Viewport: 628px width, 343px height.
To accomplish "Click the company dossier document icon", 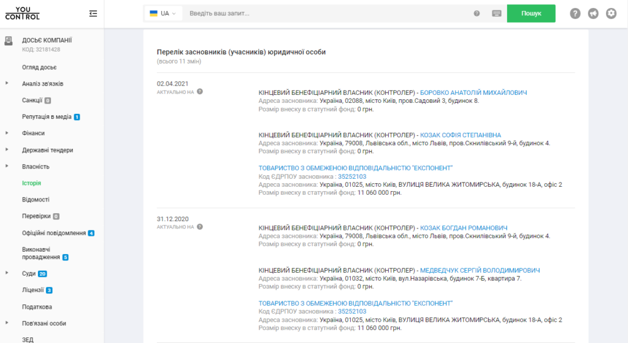I will coord(9,41).
